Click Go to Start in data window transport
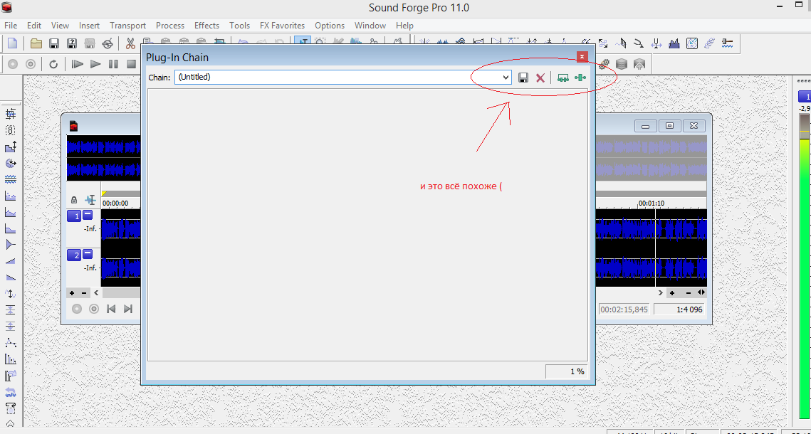 [x=110, y=309]
